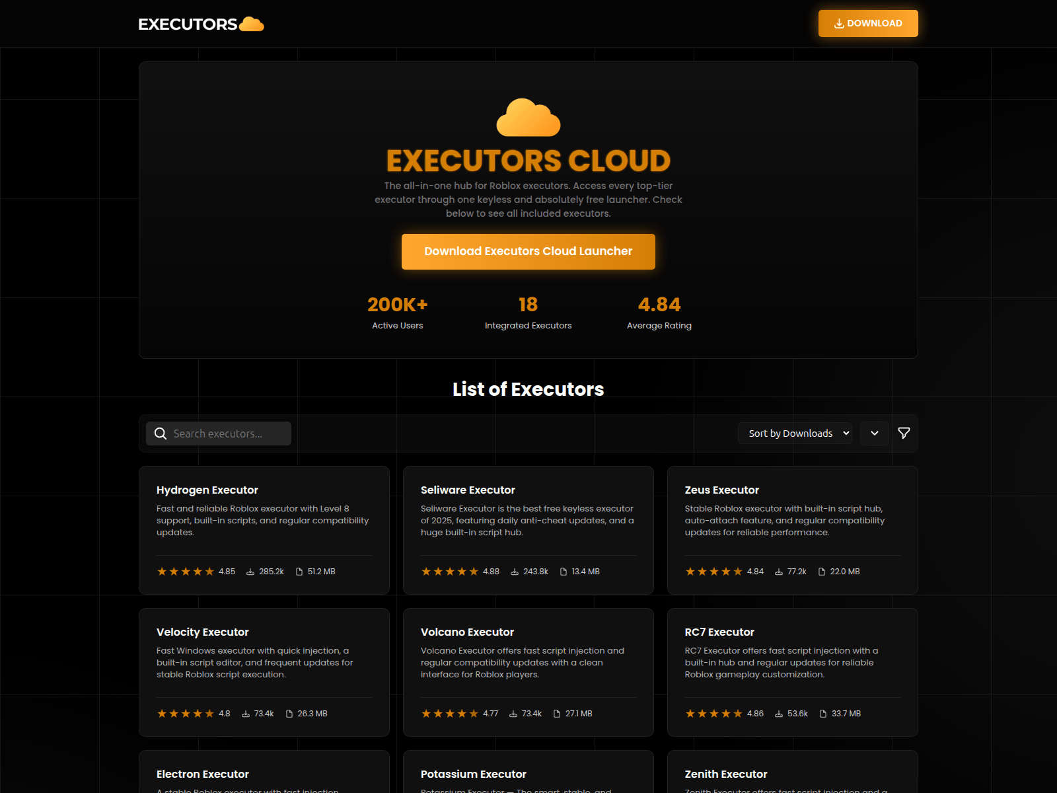Click the large cloud icon above EXECUTORS CLOUD

pyautogui.click(x=528, y=118)
